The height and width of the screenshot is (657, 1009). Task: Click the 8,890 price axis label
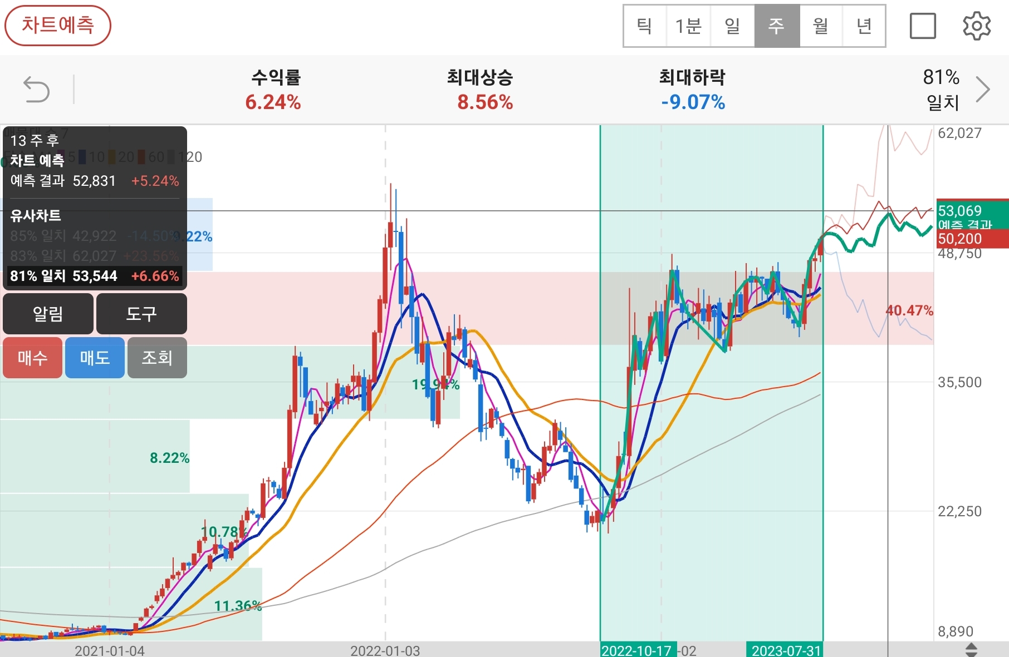pyautogui.click(x=956, y=631)
